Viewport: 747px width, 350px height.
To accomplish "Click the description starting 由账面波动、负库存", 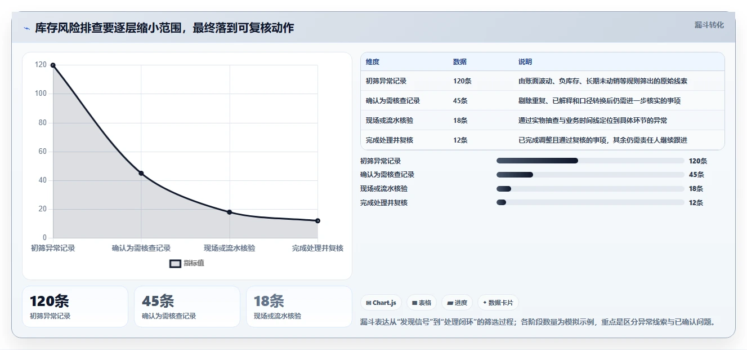I will [x=603, y=81].
